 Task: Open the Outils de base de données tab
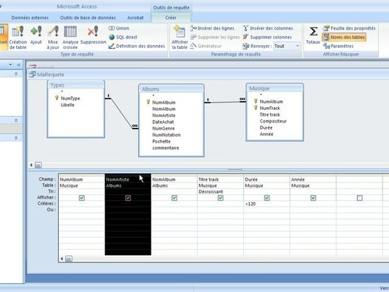point(88,17)
